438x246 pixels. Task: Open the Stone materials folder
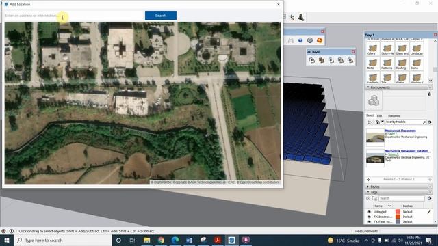416,64
